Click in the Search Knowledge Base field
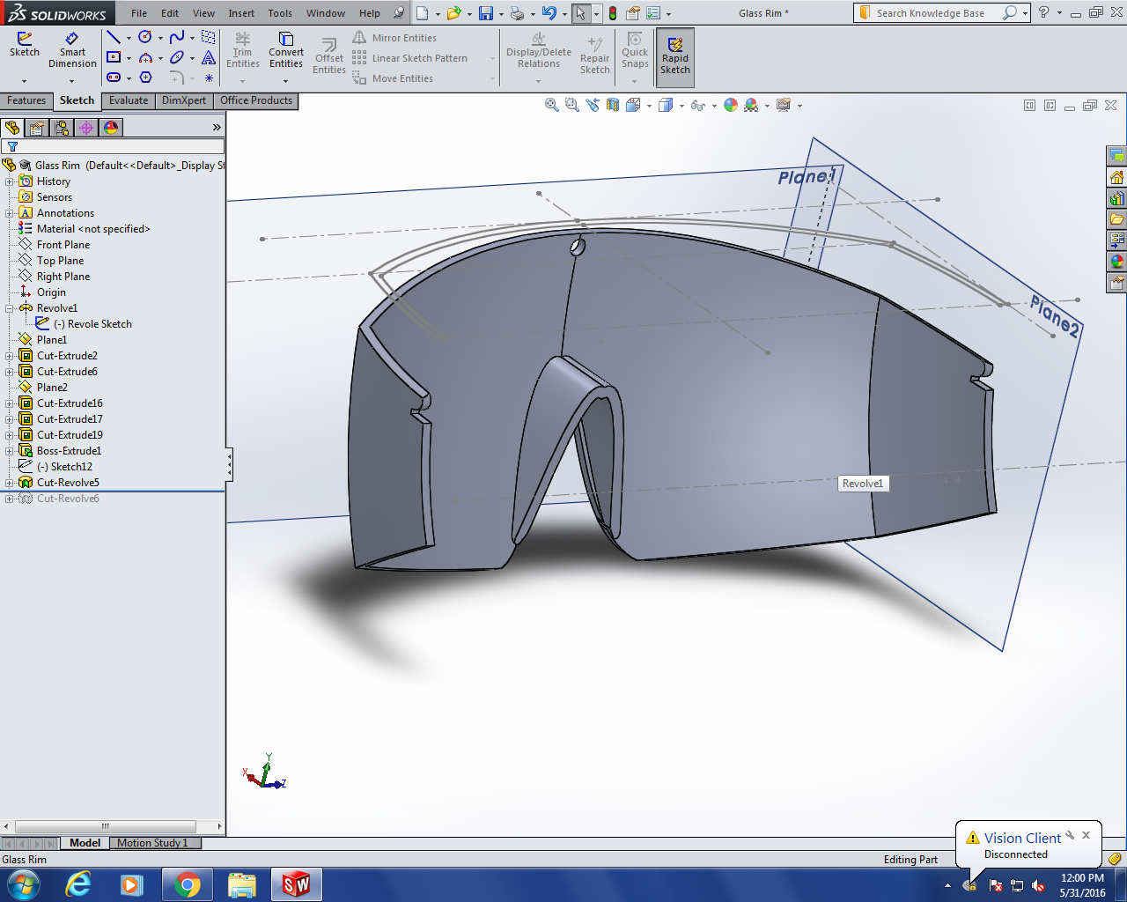Screen dimensions: 1127x902 click(x=930, y=13)
